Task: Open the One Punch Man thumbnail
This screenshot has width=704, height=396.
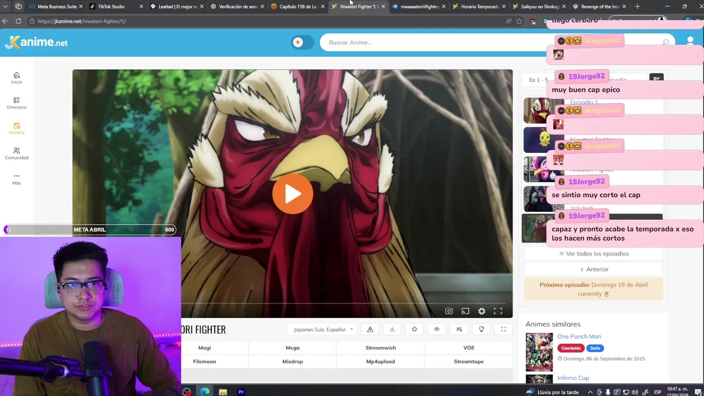Action: tap(539, 352)
